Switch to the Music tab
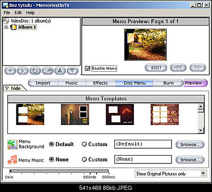The image size is (212, 192). (72, 83)
